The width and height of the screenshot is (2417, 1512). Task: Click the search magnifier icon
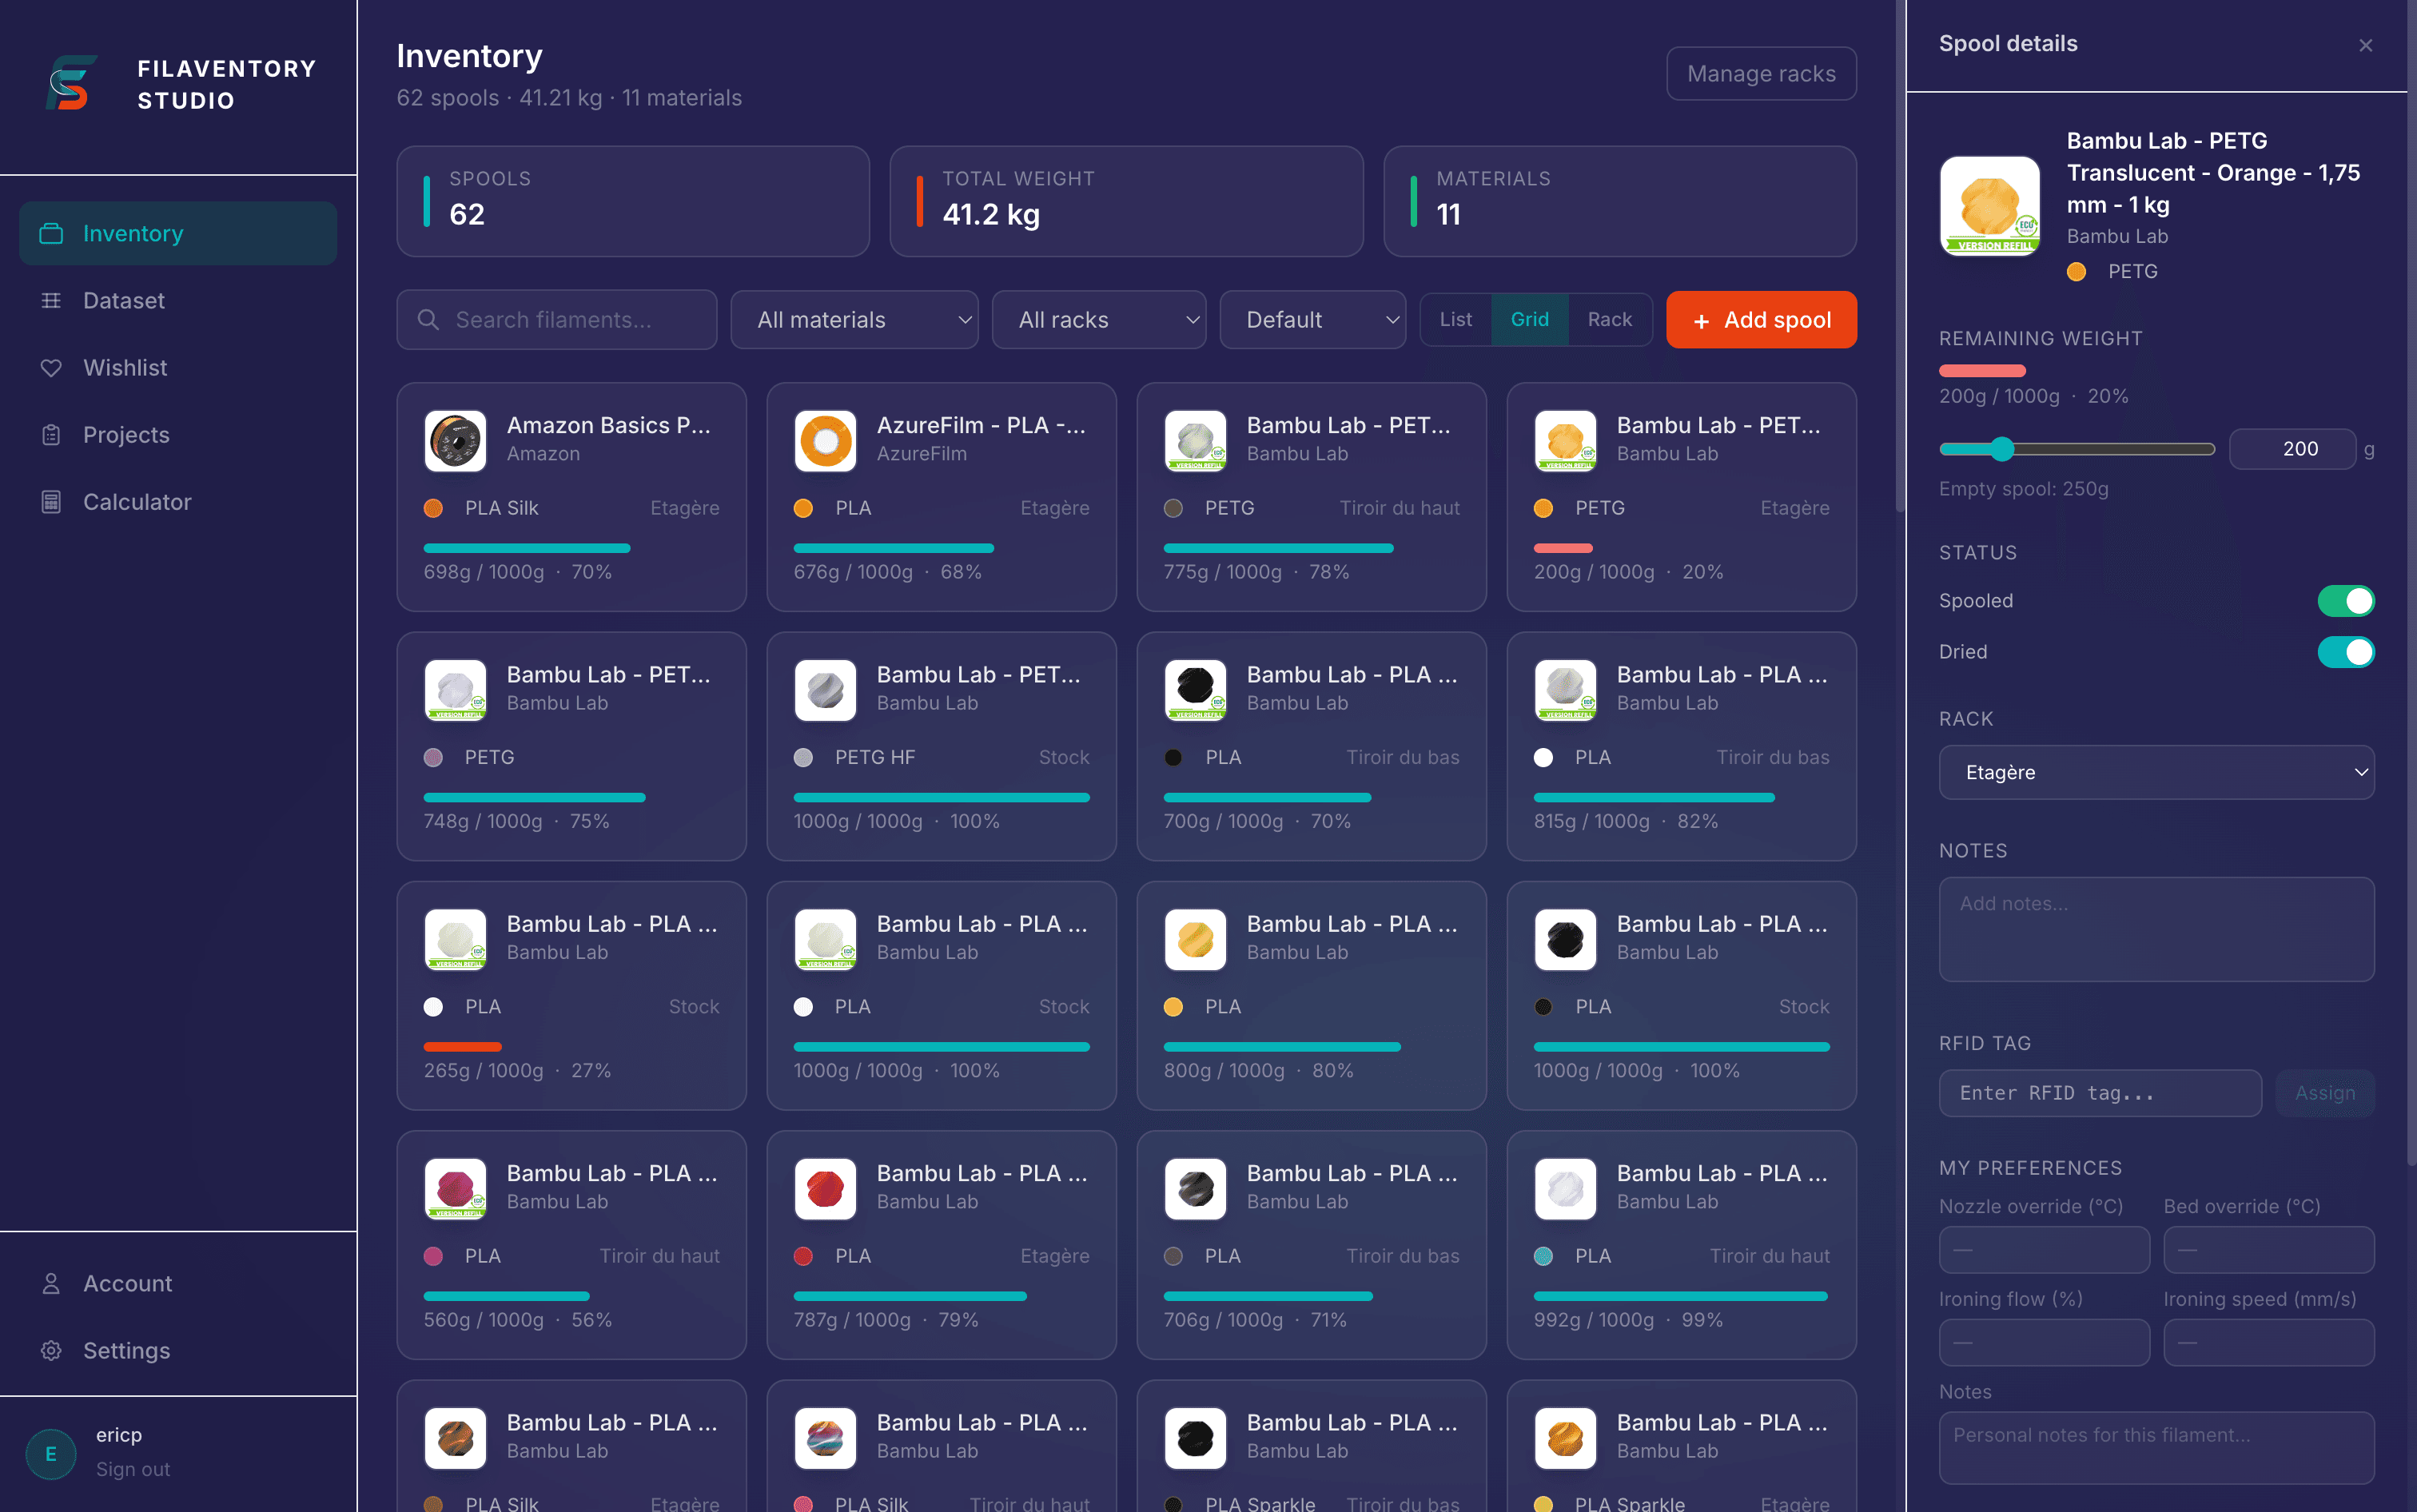coord(428,319)
